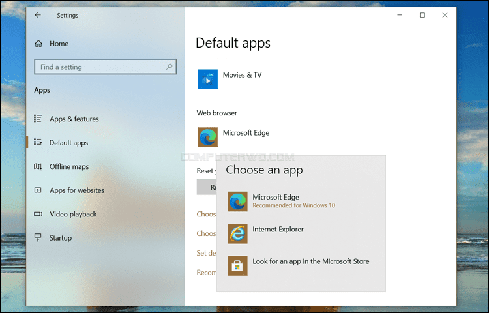Screen dimensions: 489x313
Task: Click the search magnifier in Find a setting
Action: point(170,67)
